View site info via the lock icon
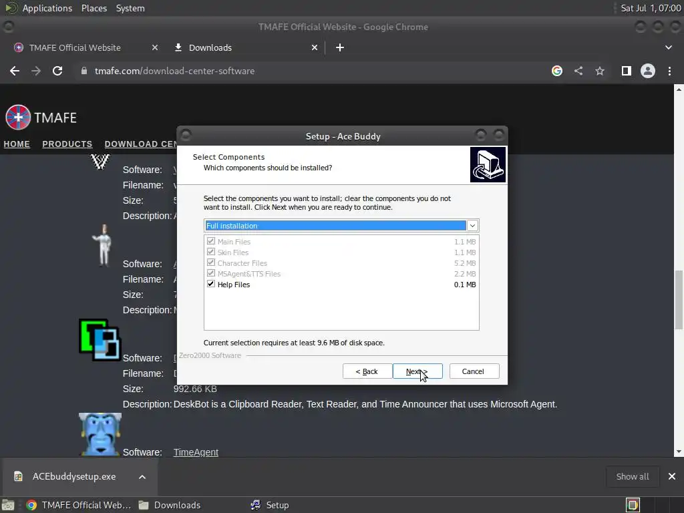 click(84, 71)
